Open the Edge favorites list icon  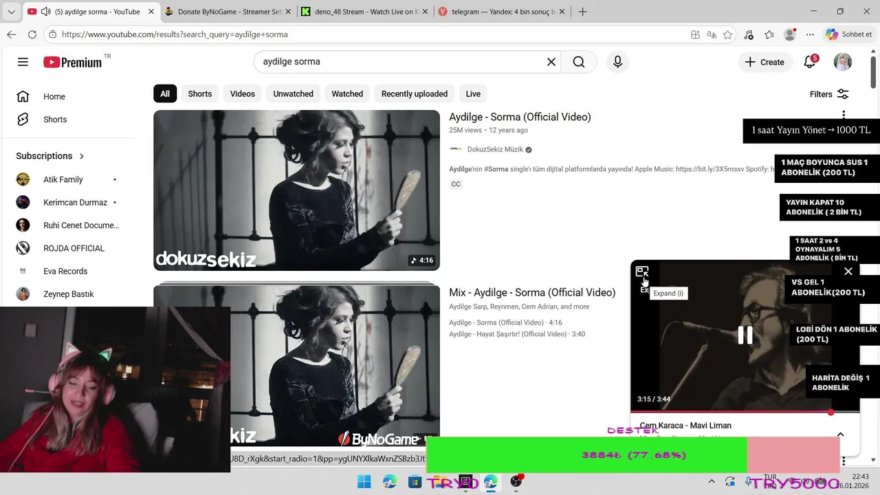pyautogui.click(x=769, y=34)
